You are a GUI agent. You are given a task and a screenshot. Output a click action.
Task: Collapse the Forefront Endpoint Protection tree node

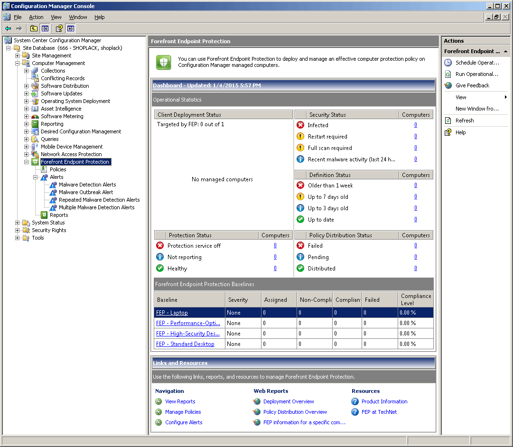(x=26, y=162)
